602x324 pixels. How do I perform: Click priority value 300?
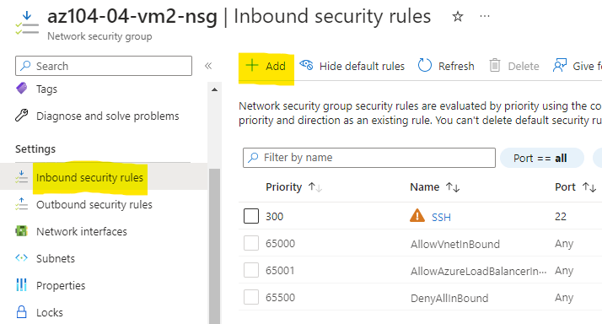pyautogui.click(x=275, y=216)
